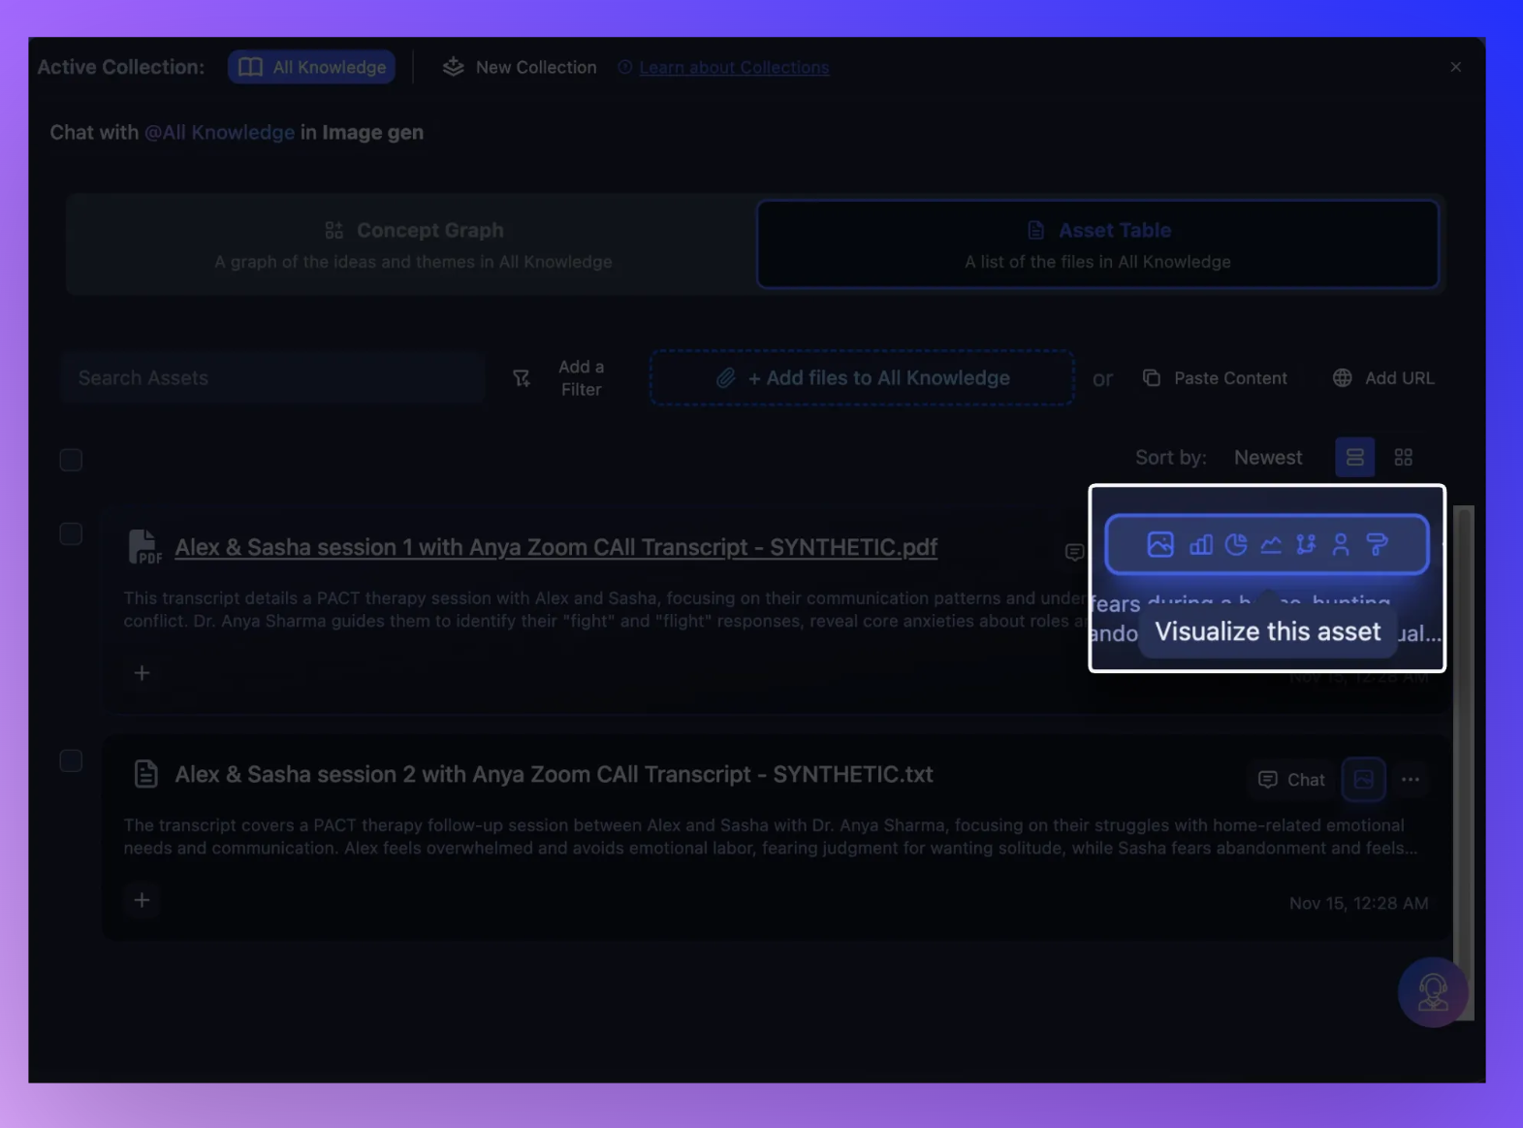The width and height of the screenshot is (1523, 1128).
Task: Close the knowledge dialog
Action: [1455, 67]
